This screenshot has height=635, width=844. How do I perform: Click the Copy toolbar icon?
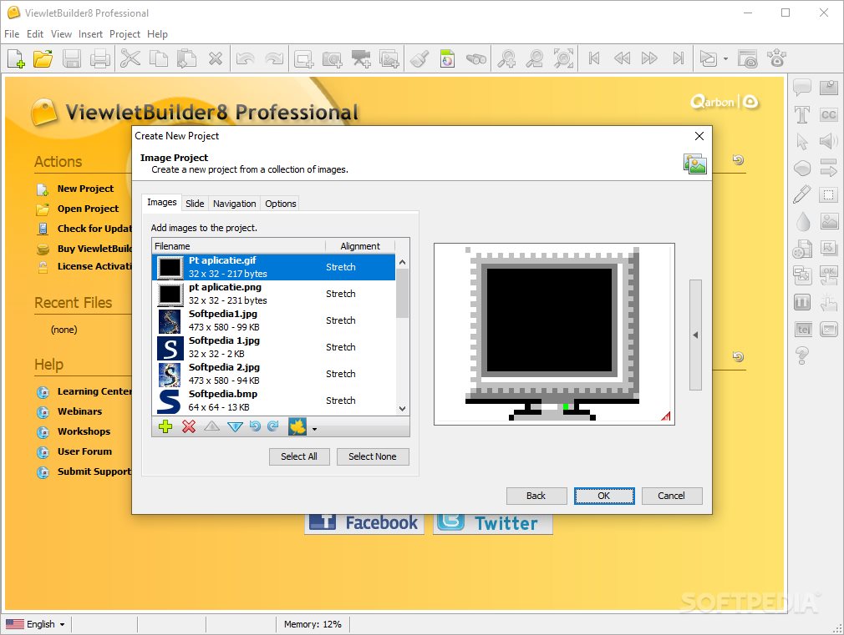click(x=158, y=58)
